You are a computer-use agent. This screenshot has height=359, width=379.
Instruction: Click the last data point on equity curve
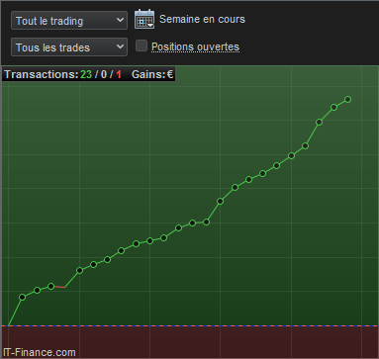347,99
